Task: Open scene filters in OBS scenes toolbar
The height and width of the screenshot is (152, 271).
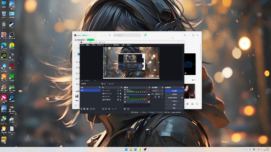Action: click(88, 109)
